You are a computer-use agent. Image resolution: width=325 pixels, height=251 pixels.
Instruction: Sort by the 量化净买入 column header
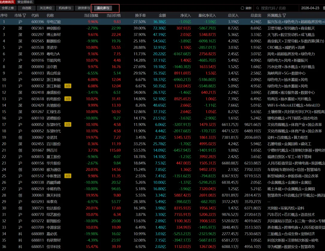coord(207,15)
